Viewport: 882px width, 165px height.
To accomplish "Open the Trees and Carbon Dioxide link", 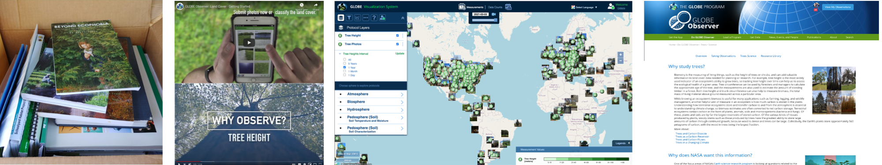I will click(691, 133).
